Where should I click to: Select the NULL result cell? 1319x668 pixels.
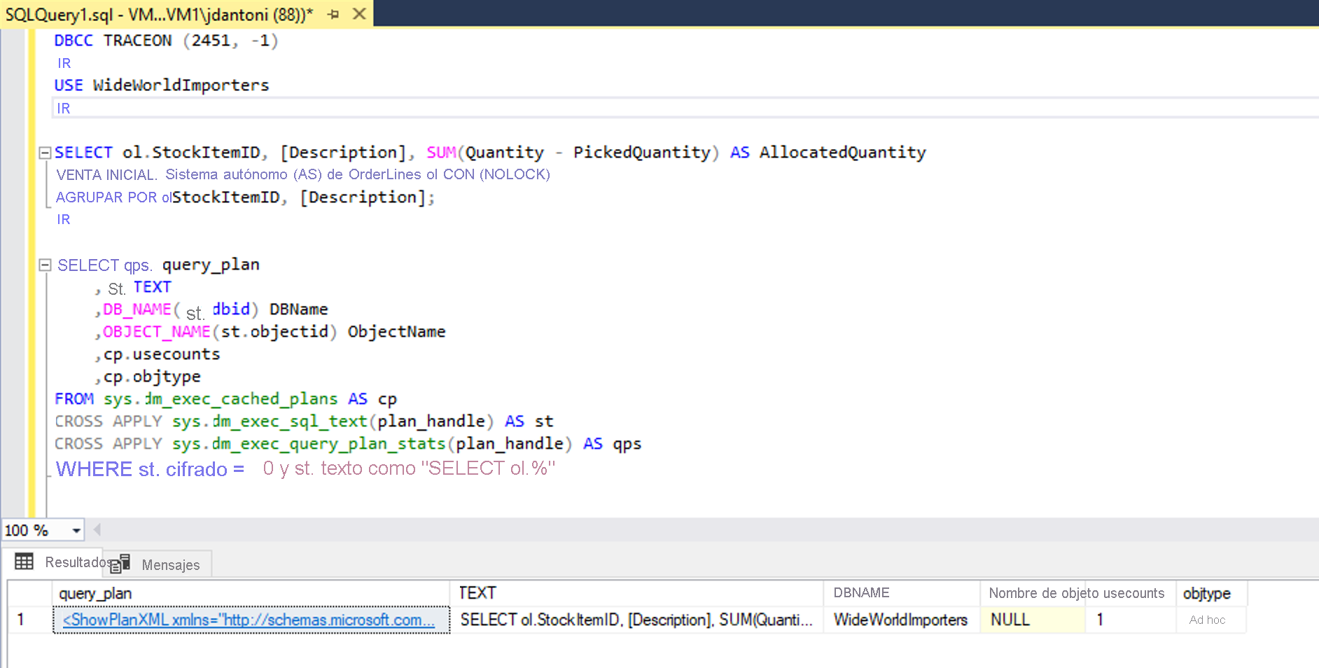[1033, 620]
